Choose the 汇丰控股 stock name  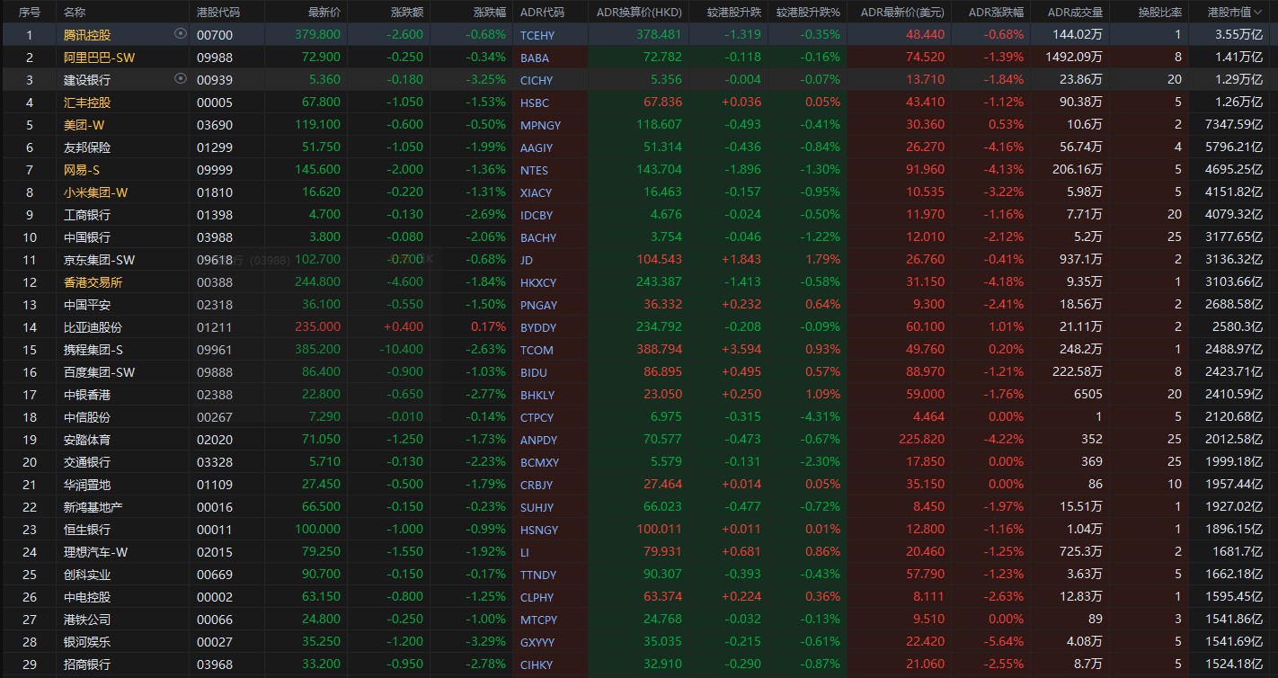point(87,102)
